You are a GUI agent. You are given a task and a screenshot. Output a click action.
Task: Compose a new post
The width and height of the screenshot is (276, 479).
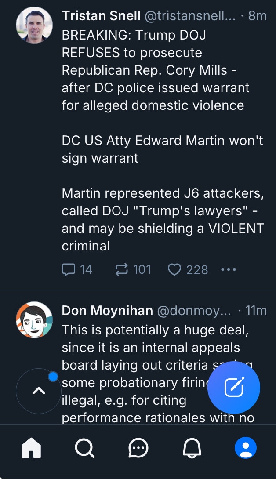point(234,387)
